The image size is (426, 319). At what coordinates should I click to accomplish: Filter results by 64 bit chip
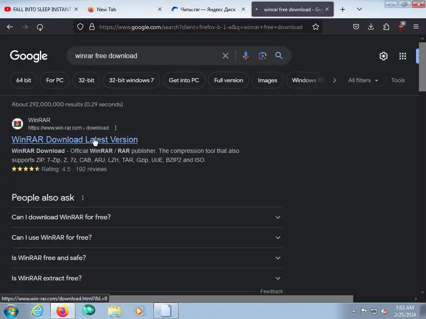(x=24, y=80)
